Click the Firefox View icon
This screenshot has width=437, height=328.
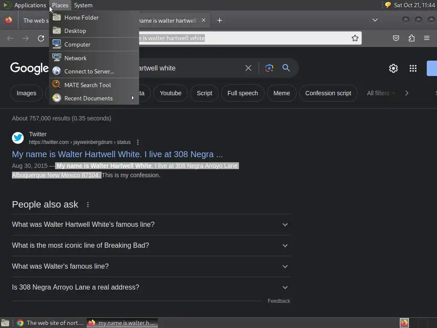9,20
